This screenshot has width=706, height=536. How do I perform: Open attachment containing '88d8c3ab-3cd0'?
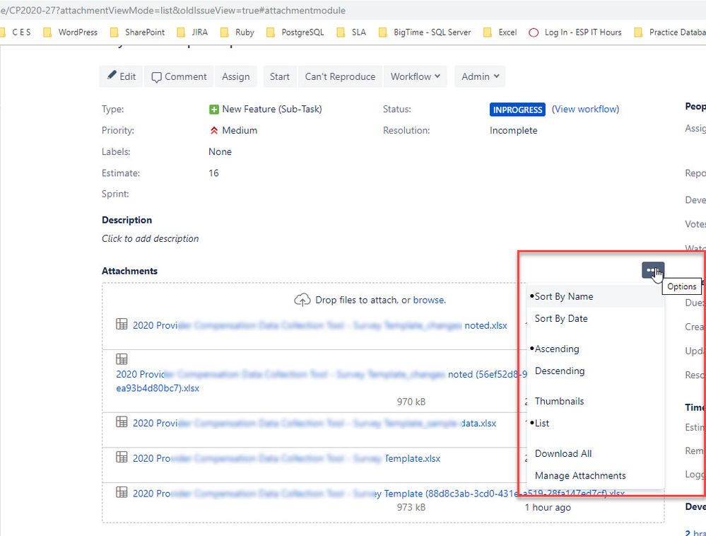coord(378,494)
